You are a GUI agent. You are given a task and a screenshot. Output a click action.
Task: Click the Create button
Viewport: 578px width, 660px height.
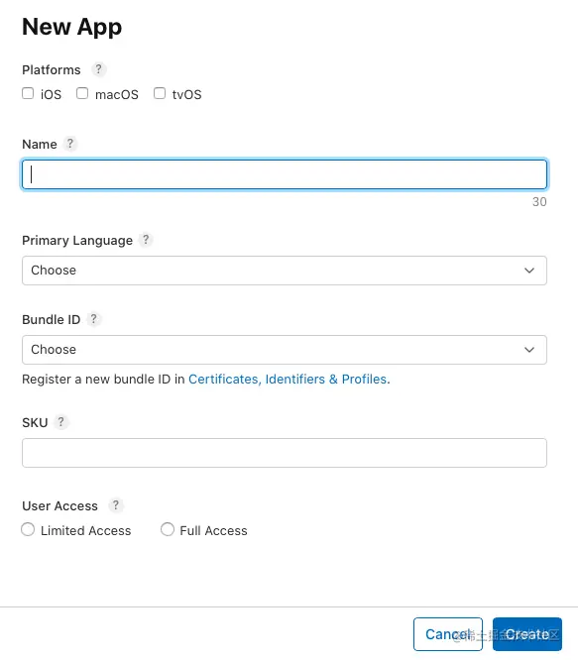pos(527,634)
